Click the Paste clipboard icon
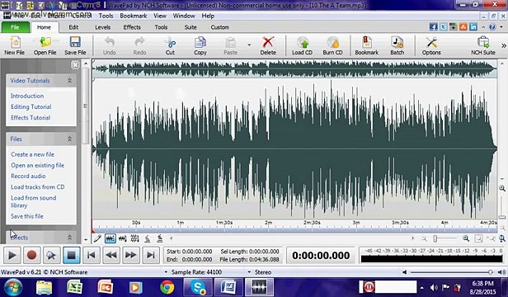 point(230,45)
